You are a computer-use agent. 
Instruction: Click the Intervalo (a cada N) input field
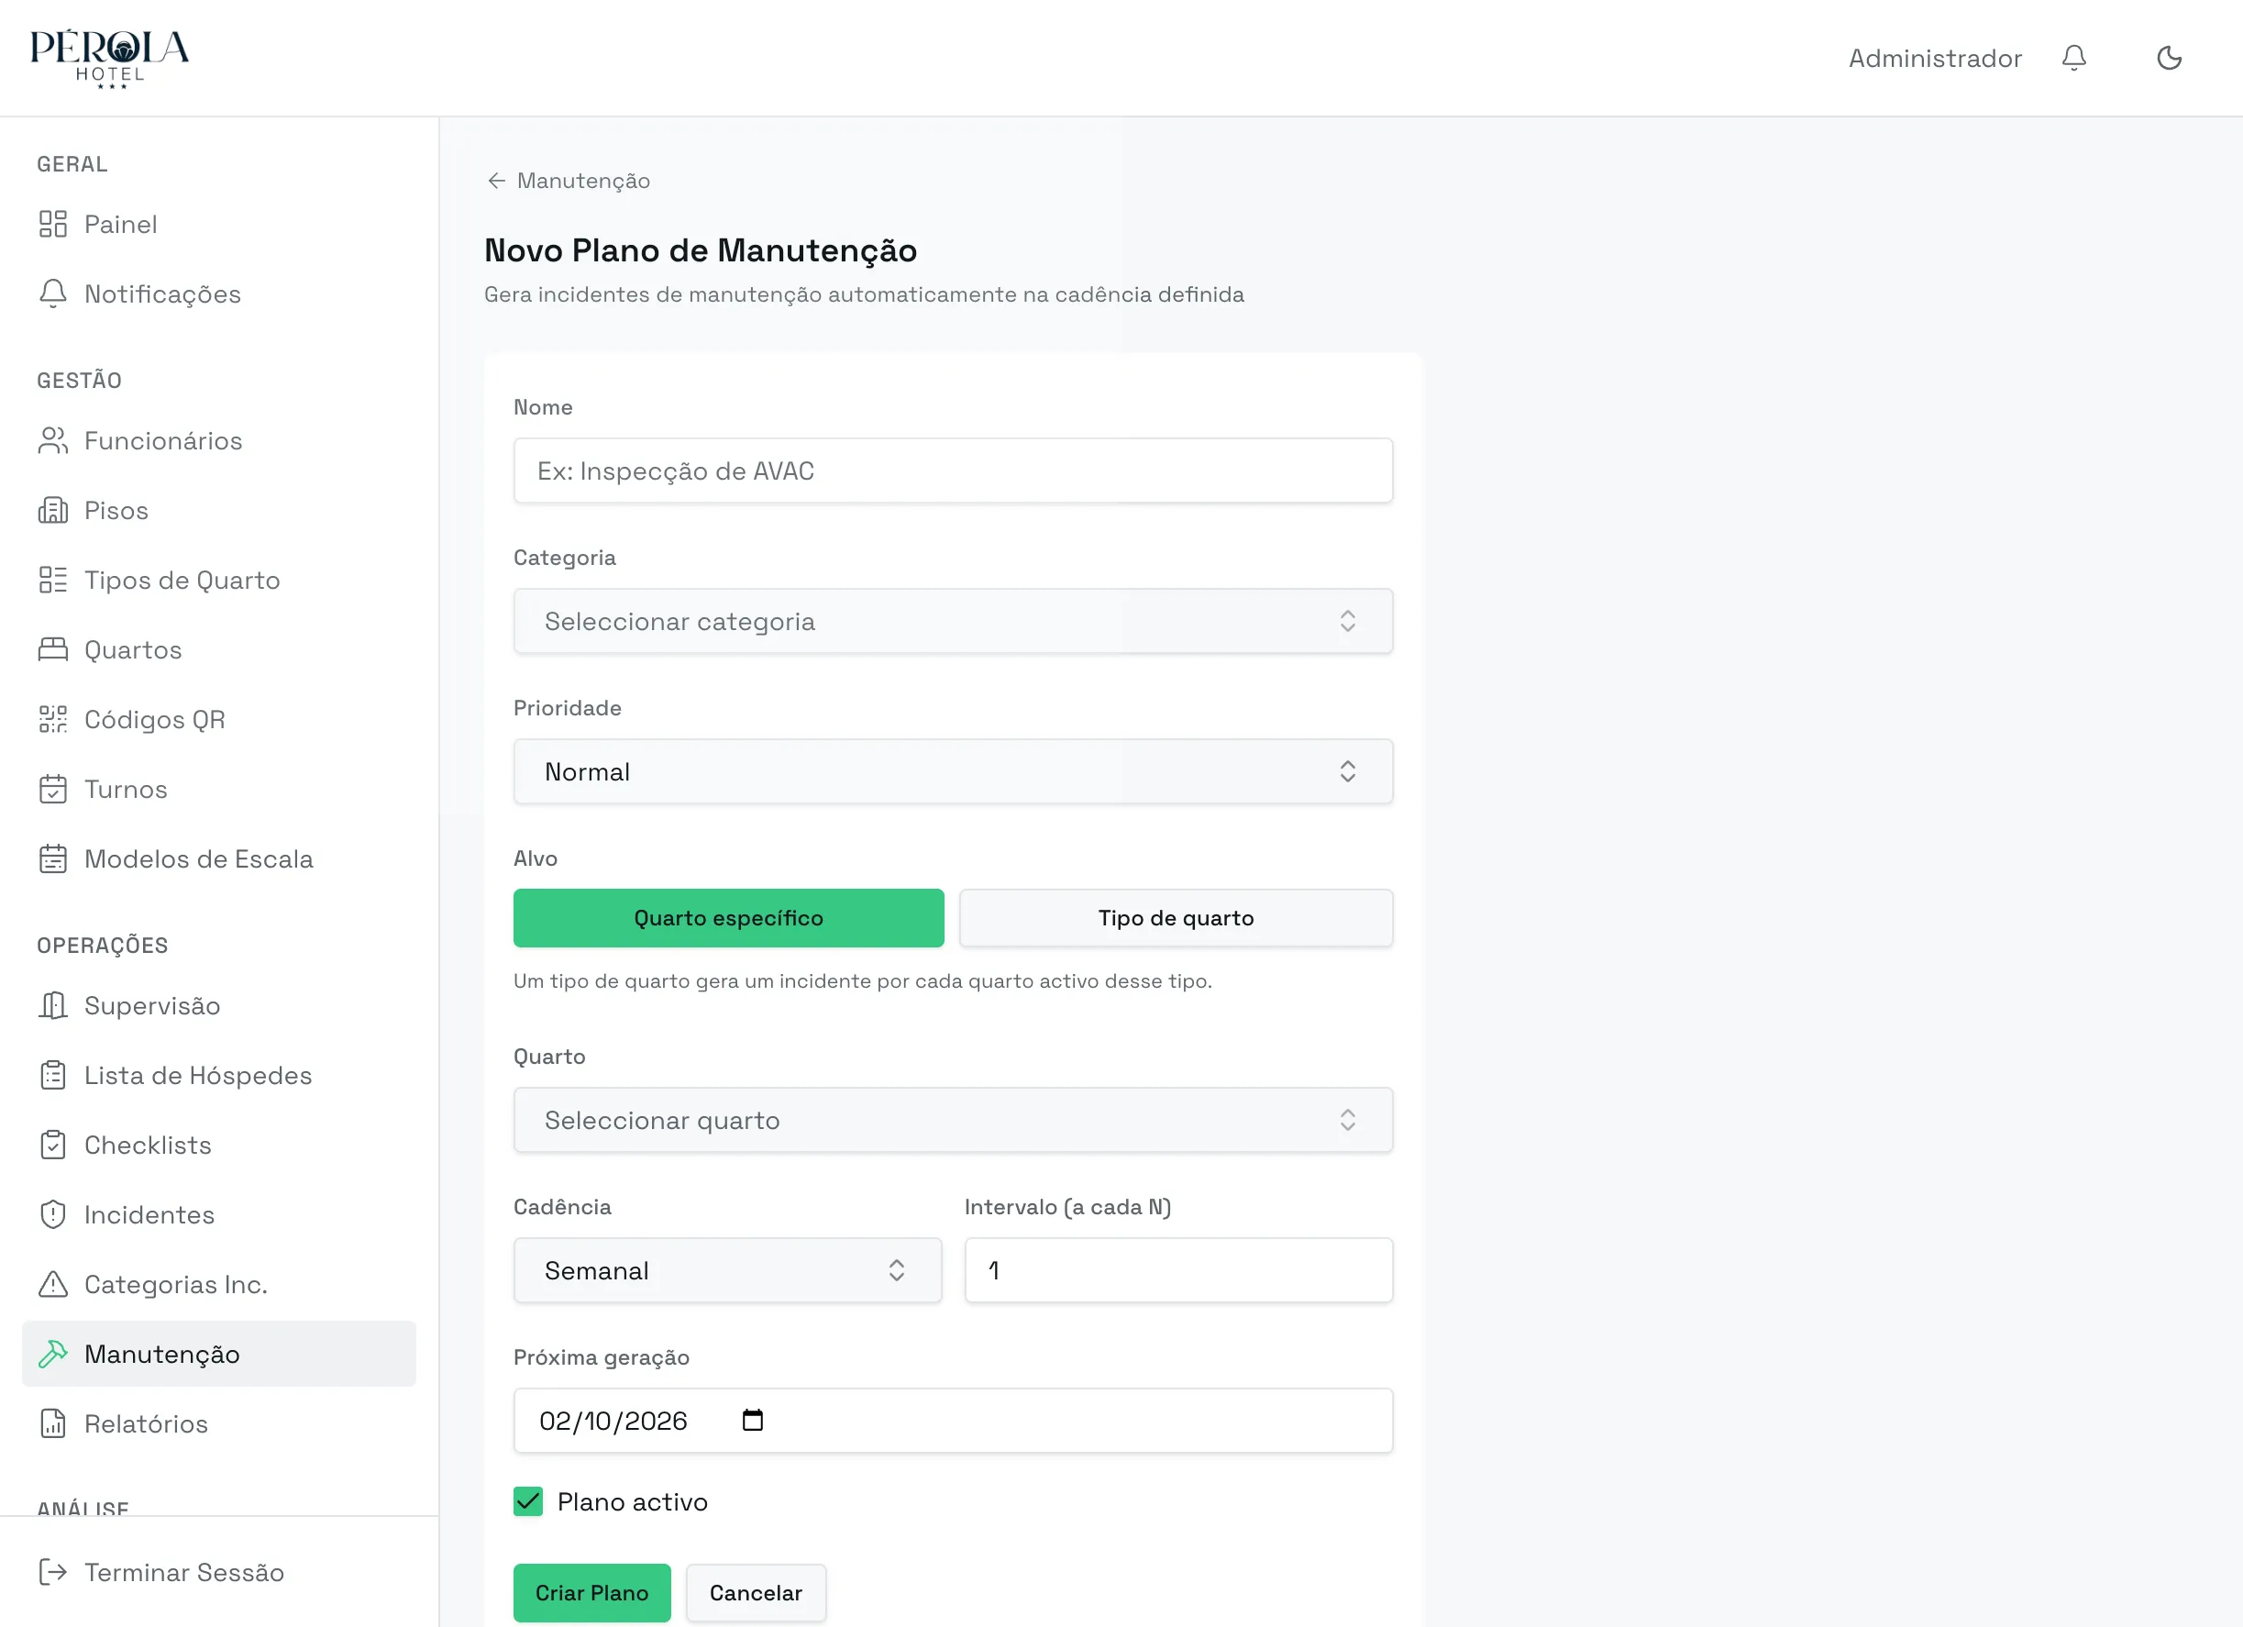pyautogui.click(x=1179, y=1270)
